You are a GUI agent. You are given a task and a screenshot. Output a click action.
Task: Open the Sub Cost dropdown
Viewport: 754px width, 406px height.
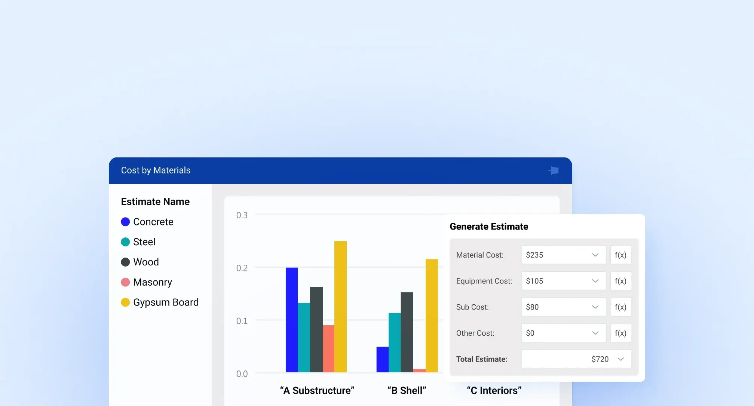click(x=595, y=307)
